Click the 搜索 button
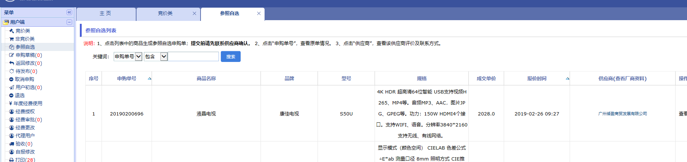Viewport: 687px width, 162px height. pos(230,56)
